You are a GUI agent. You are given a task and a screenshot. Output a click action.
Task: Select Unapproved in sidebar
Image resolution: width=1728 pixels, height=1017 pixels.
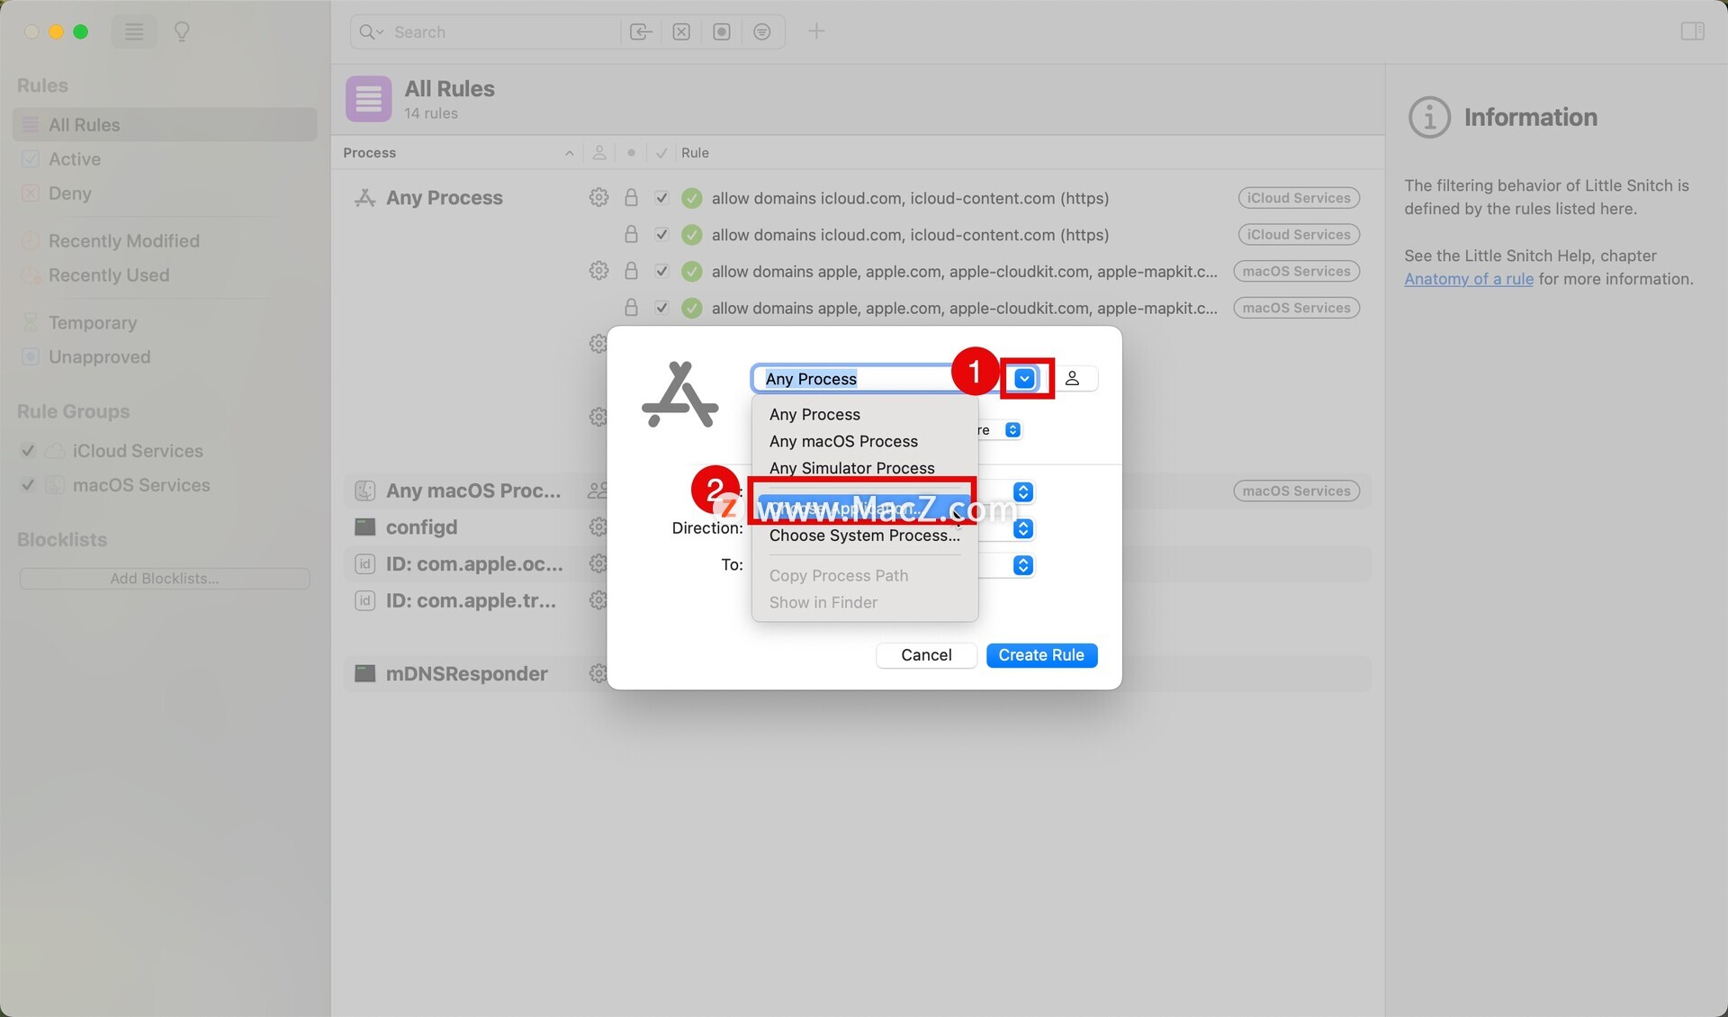[165, 357]
